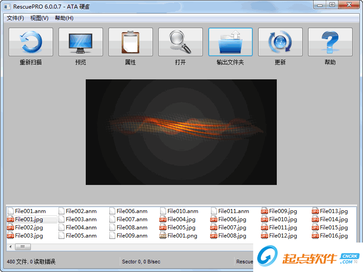Image resolution: width=363 pixels, height=272 pixels.
Task: Click the 输出文件夹 output folder icon
Action: [230, 42]
